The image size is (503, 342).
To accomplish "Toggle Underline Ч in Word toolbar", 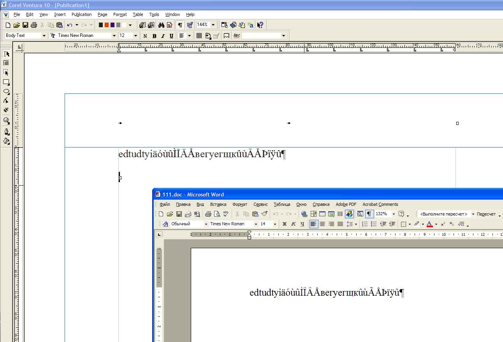I will pos(303,224).
